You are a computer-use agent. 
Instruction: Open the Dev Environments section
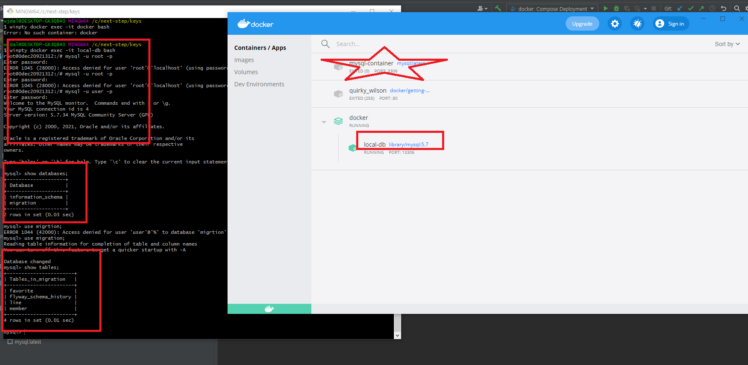259,84
